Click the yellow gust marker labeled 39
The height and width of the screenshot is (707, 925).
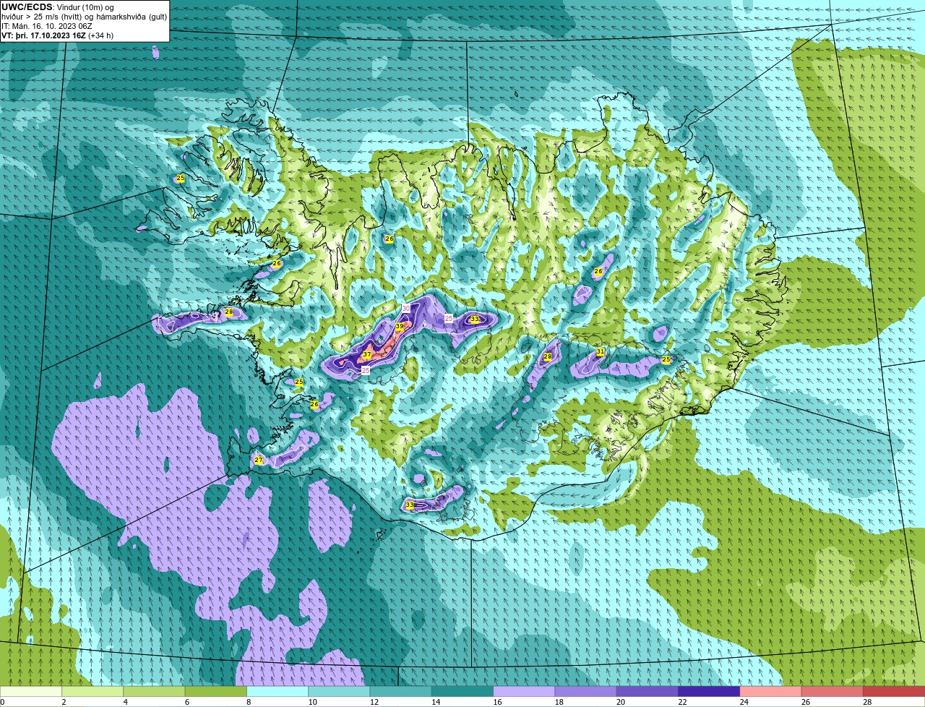coord(400,327)
